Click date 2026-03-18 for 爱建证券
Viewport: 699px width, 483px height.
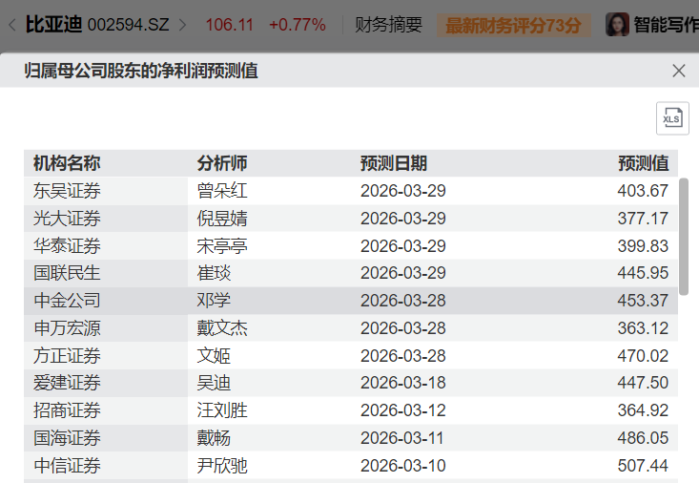(403, 383)
